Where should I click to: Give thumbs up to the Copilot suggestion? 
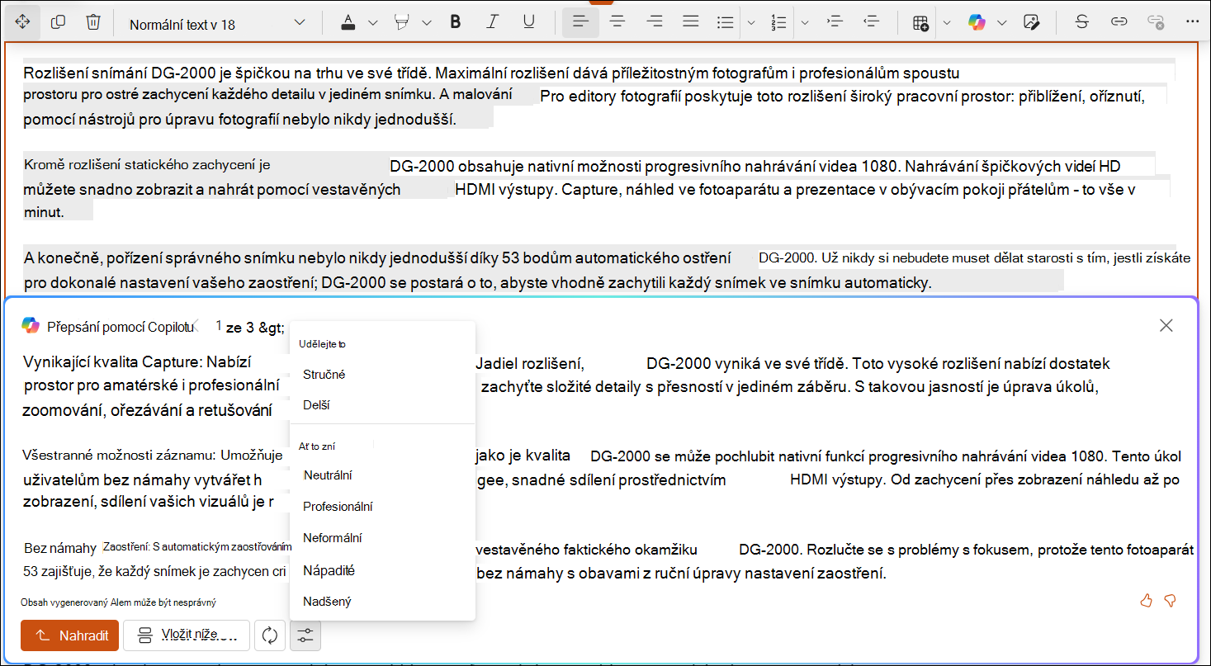point(1146,601)
